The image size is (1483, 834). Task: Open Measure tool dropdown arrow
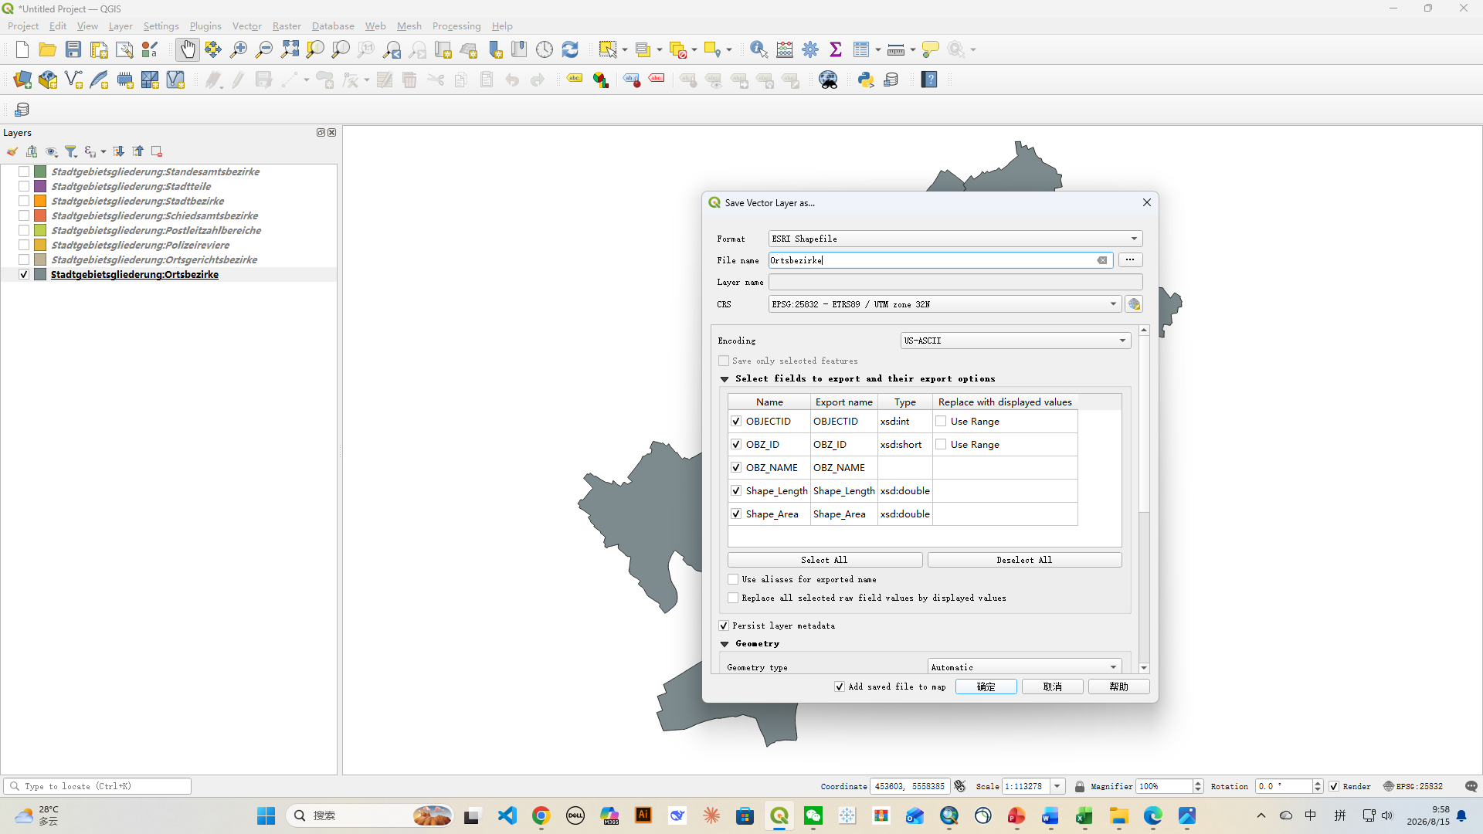click(x=913, y=50)
